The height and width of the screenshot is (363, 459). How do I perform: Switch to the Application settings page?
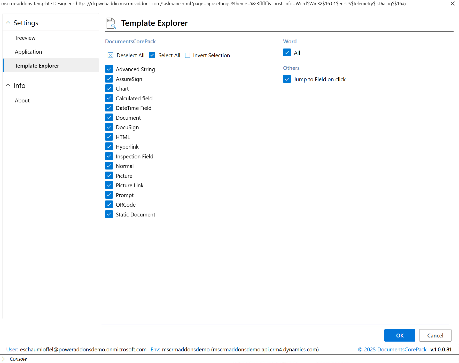28,52
